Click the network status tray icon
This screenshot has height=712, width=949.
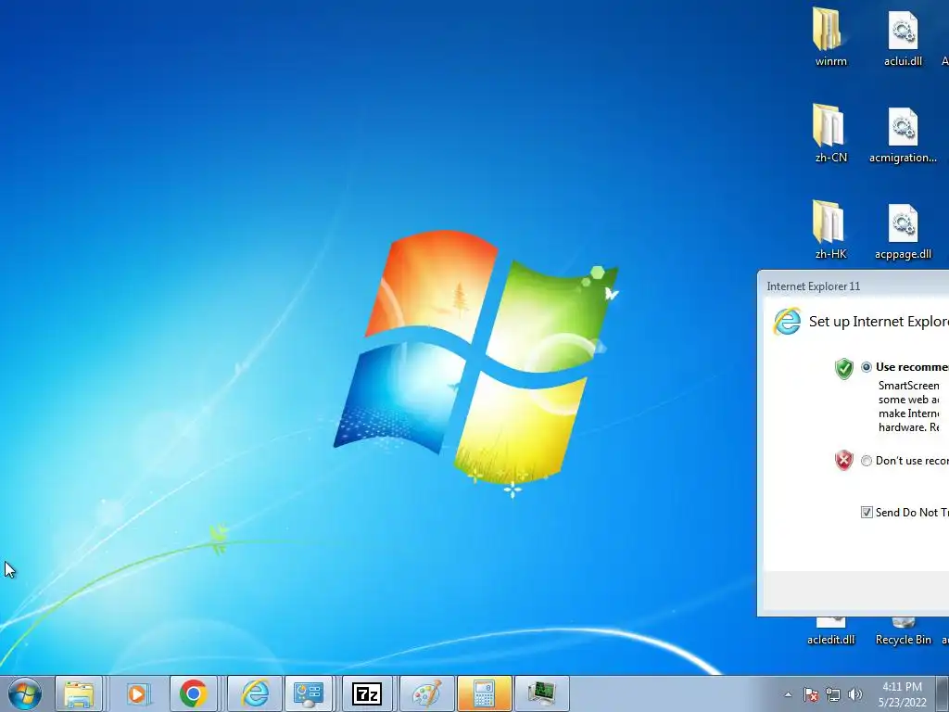pyautogui.click(x=833, y=694)
